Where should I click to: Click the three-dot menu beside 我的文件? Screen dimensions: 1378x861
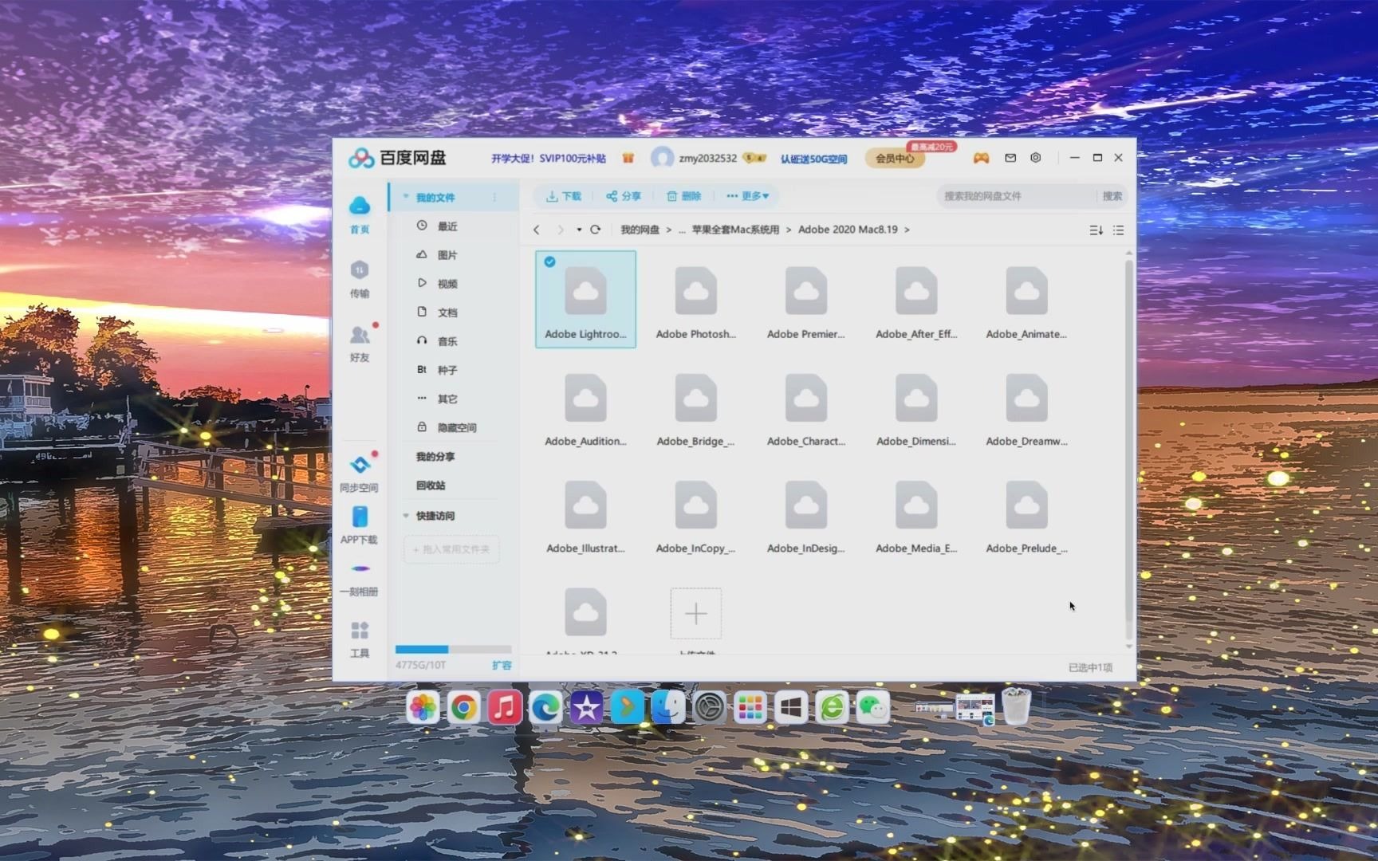[x=494, y=197]
